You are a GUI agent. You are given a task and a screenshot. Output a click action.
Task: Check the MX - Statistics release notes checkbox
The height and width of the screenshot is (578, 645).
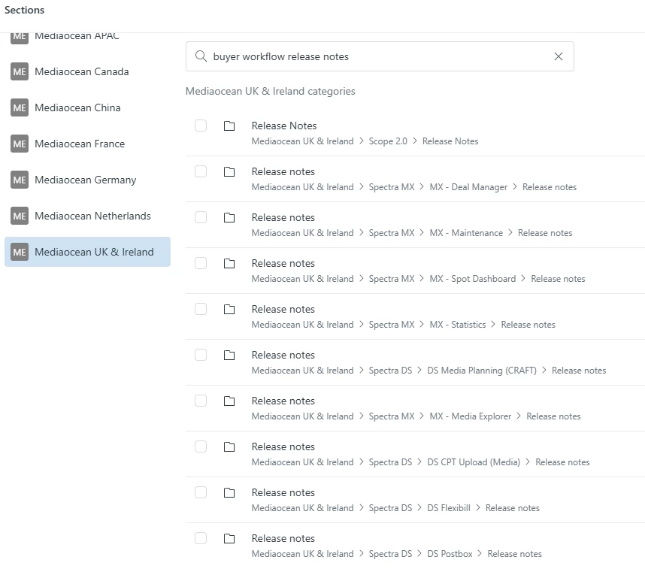(201, 309)
